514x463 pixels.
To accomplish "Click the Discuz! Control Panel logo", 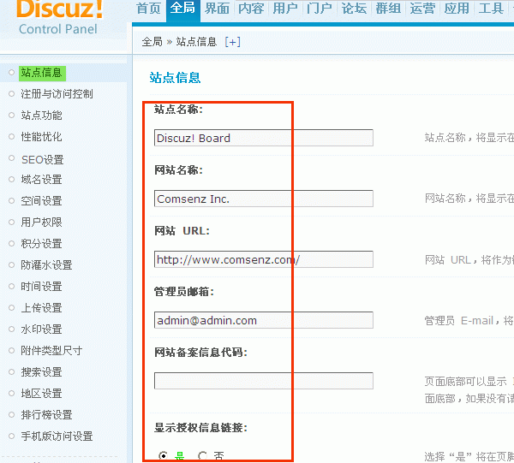I will pos(60,17).
